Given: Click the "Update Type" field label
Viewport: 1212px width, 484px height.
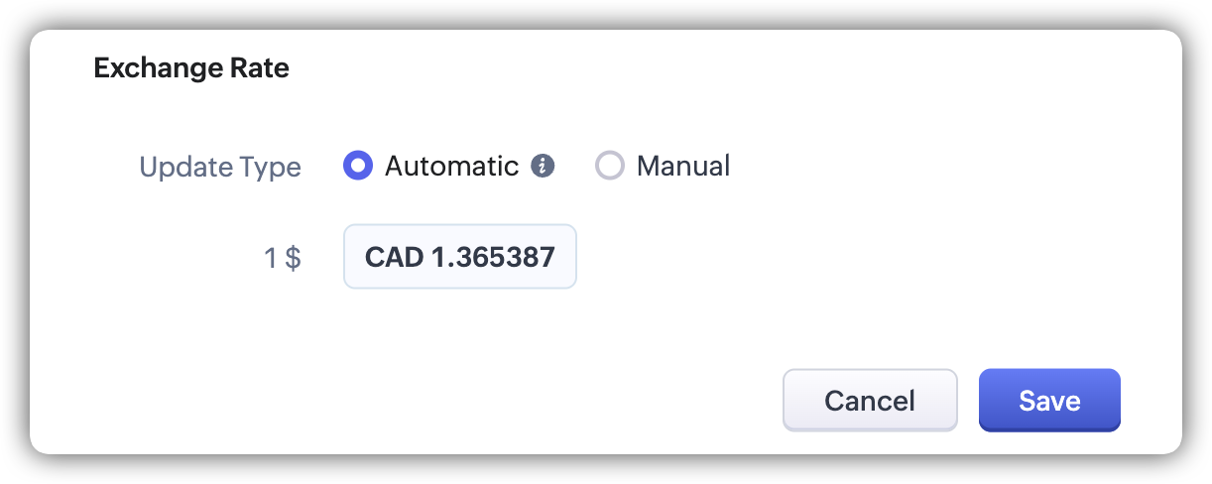Looking at the screenshot, I should pyautogui.click(x=220, y=167).
